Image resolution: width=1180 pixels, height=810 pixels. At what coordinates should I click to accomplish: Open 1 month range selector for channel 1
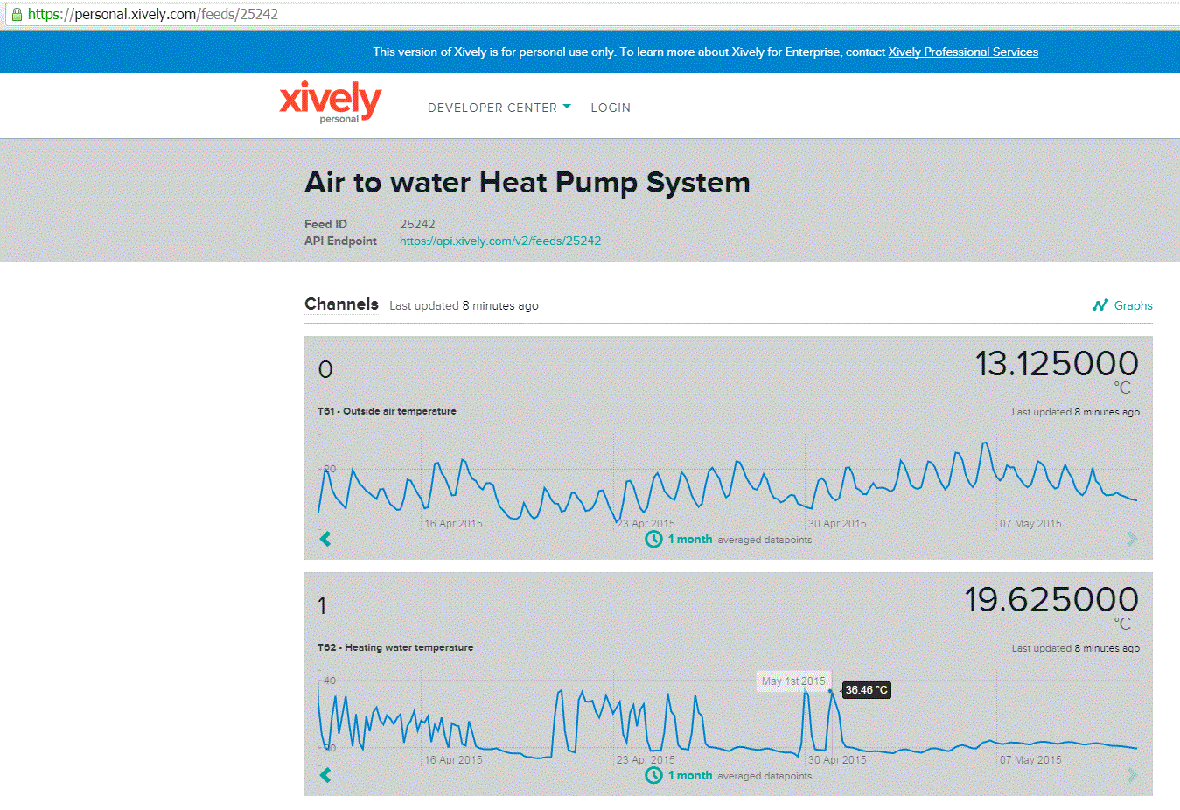tap(690, 776)
